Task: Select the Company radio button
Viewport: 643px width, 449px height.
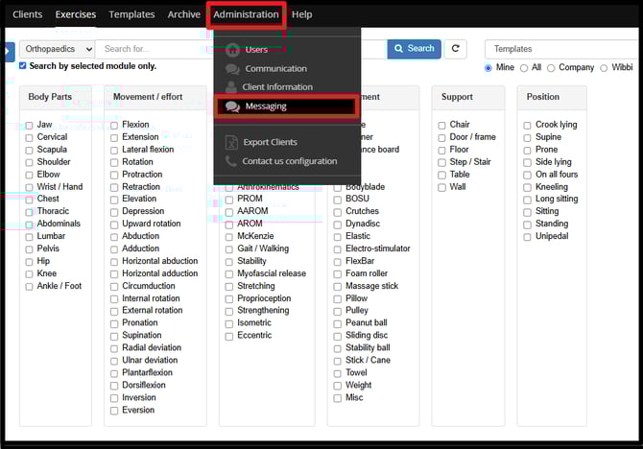Action: click(550, 67)
